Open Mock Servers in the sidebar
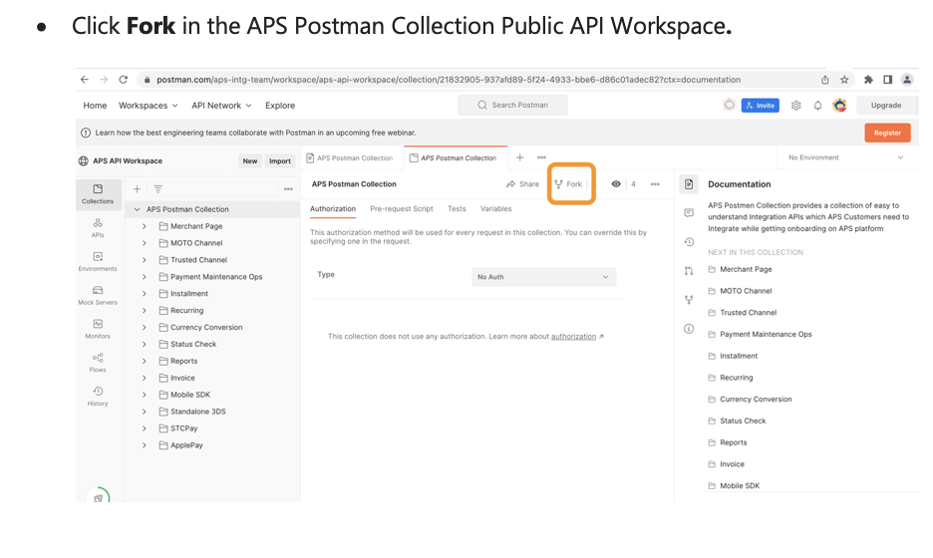 click(x=98, y=295)
